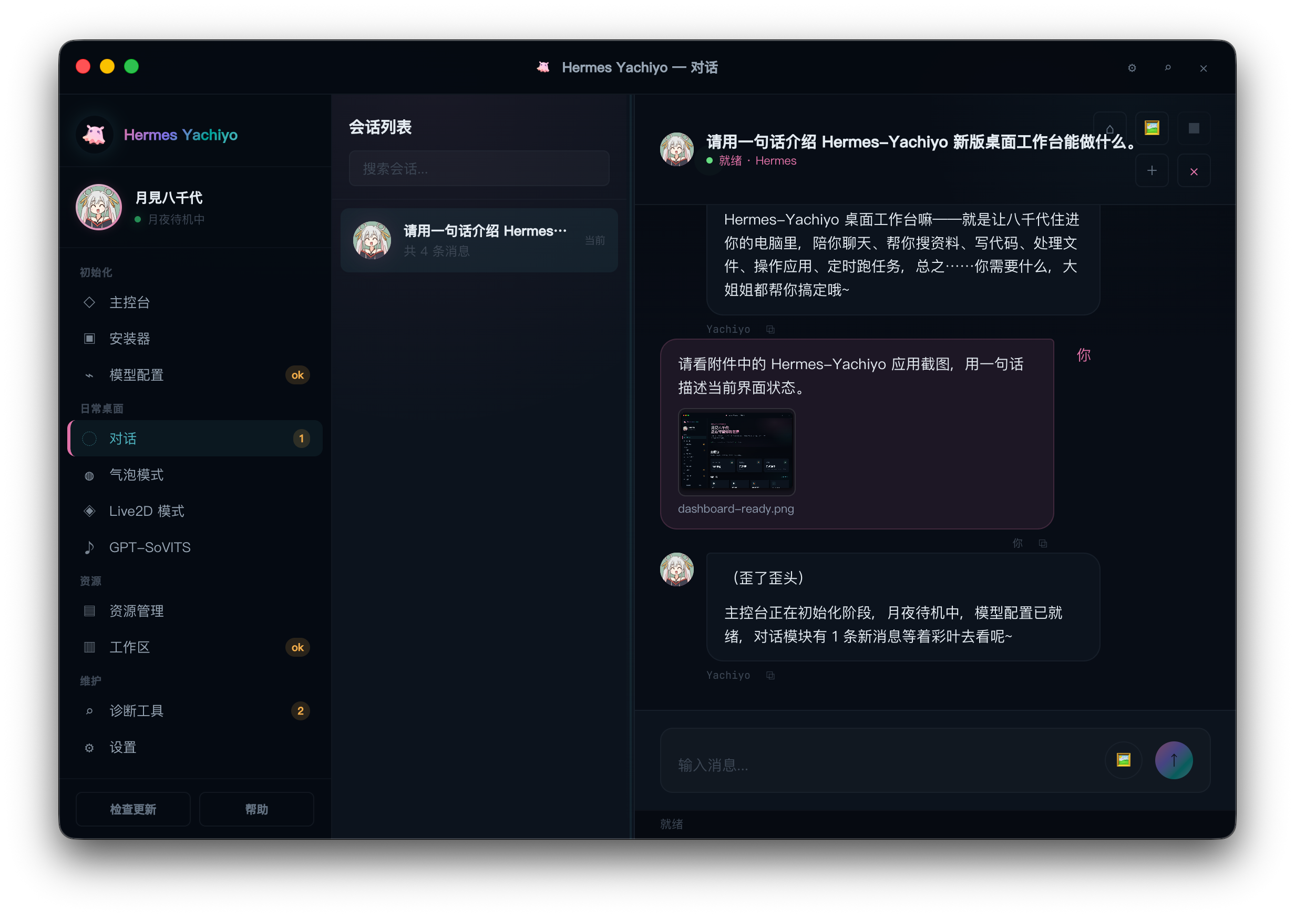
Task: Click the Hermes Yachiyo brand text in sidebar
Action: click(181, 135)
